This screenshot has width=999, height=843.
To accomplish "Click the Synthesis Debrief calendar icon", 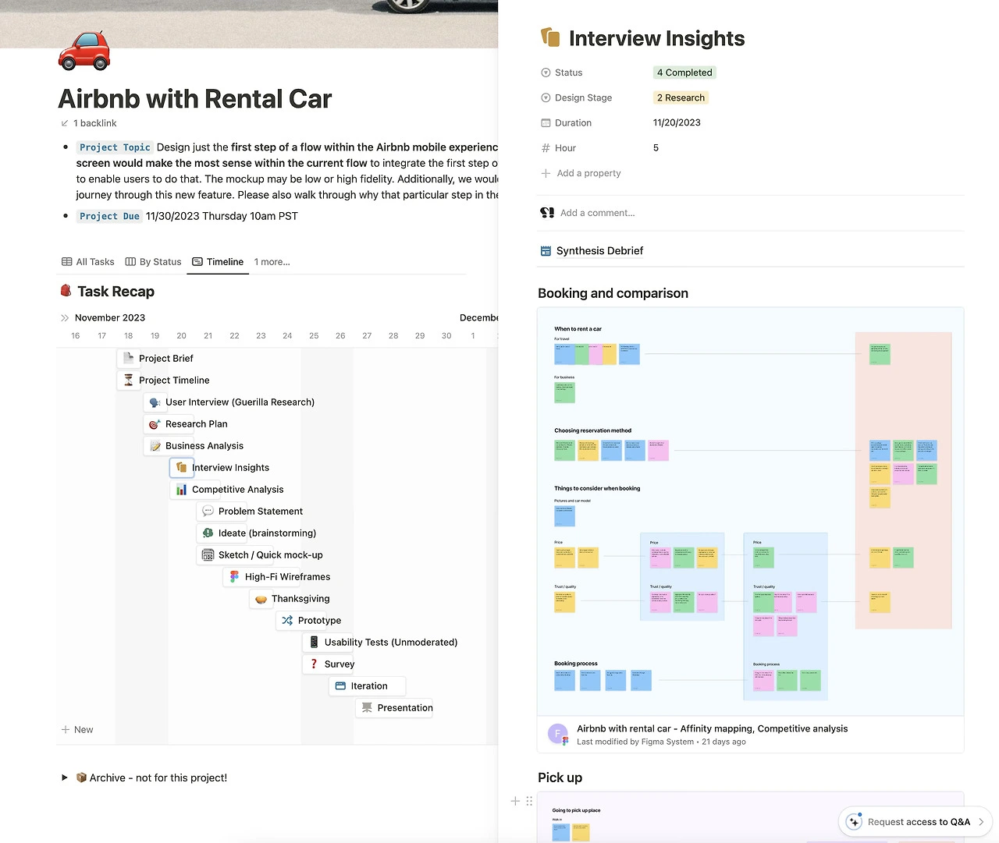I will (x=546, y=251).
